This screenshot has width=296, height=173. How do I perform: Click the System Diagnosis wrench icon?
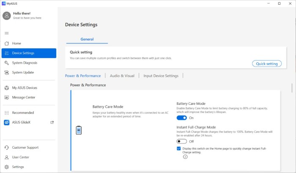7,63
